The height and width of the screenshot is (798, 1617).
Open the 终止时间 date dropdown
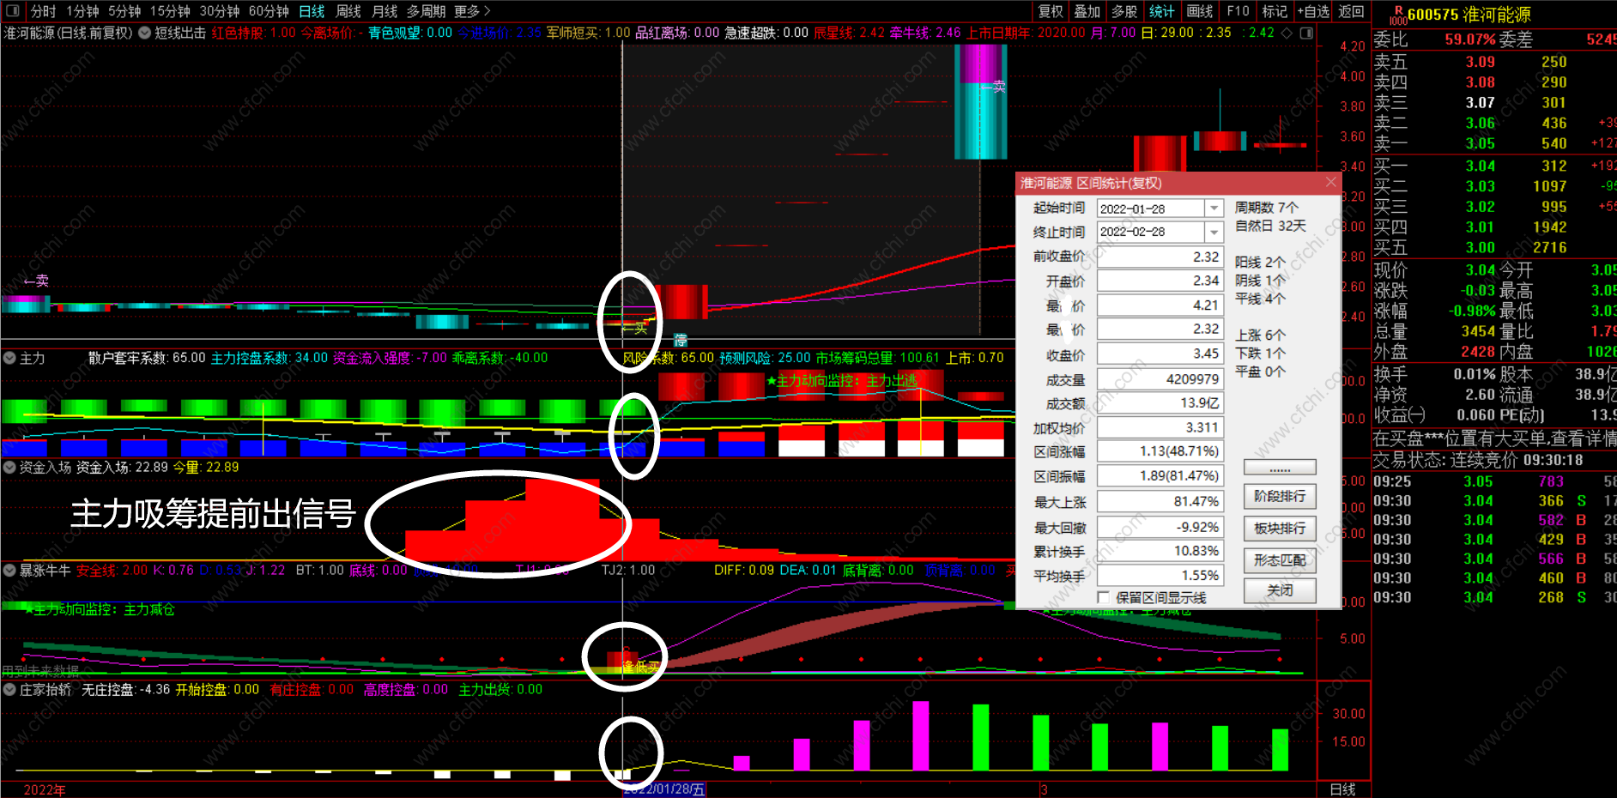(x=1214, y=232)
